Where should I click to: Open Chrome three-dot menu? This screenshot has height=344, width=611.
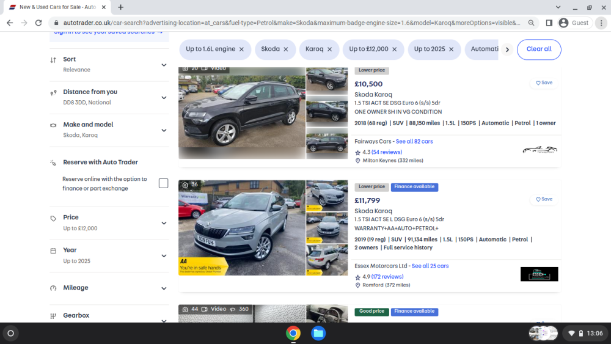tap(601, 23)
